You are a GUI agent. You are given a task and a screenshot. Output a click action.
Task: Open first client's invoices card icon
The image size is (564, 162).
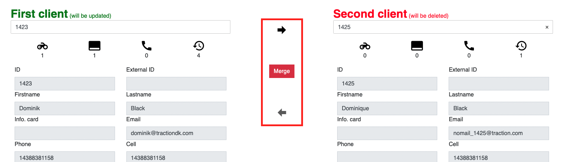[x=94, y=46]
